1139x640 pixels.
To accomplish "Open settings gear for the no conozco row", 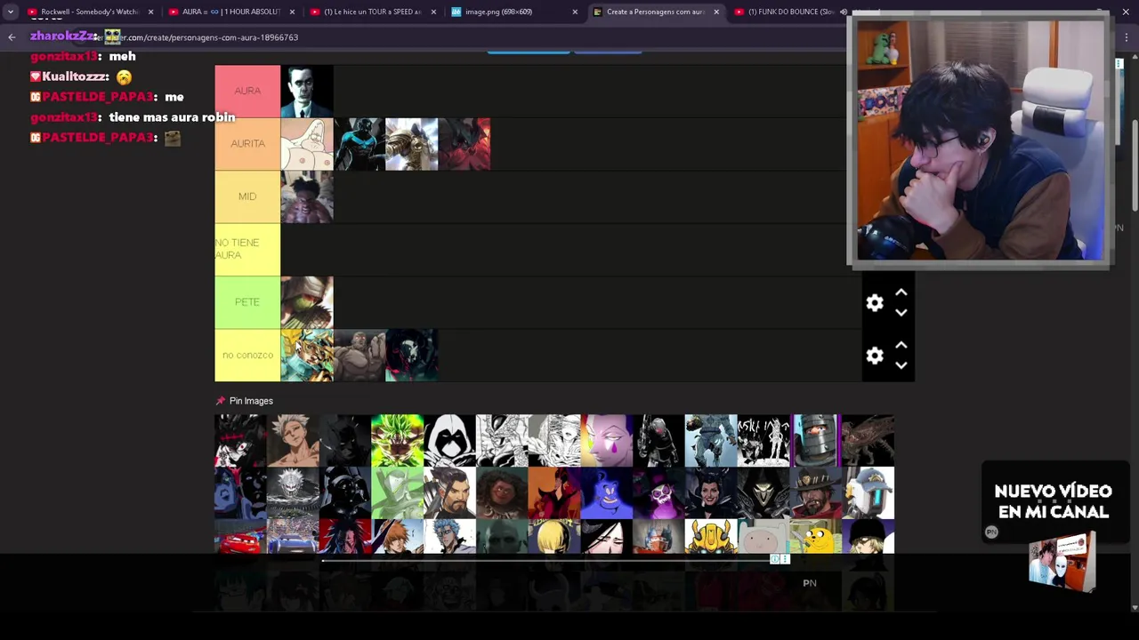I will pyautogui.click(x=875, y=356).
